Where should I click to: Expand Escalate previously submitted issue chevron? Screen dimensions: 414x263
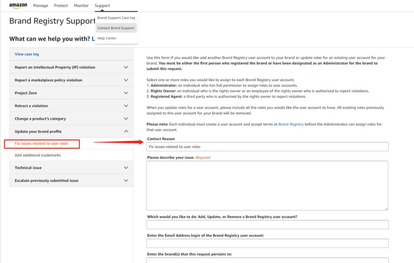126,180
